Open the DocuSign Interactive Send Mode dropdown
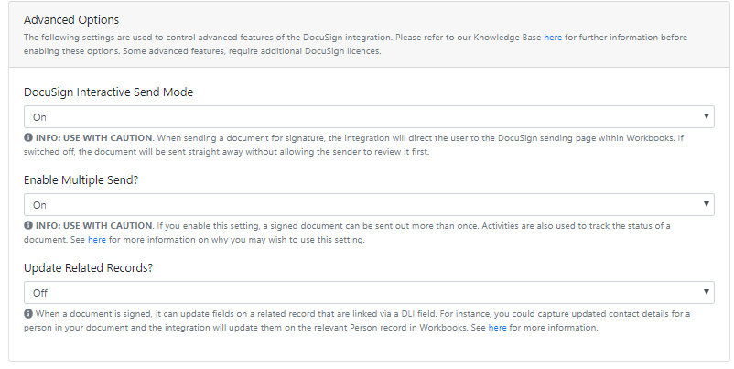This screenshot has width=734, height=369. [369, 116]
